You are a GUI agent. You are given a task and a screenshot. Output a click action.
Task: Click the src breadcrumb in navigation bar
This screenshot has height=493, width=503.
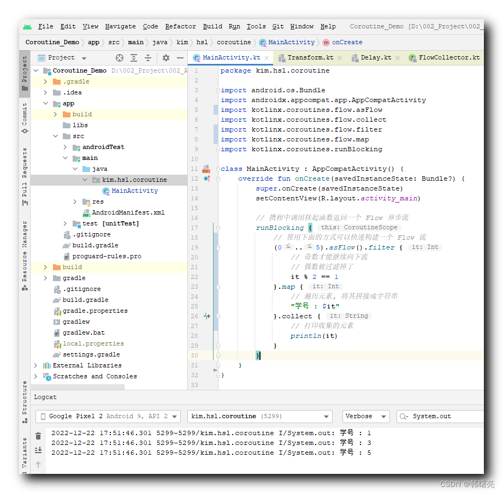click(114, 43)
